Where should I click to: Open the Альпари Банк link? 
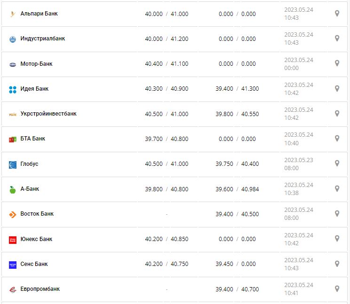tap(39, 14)
